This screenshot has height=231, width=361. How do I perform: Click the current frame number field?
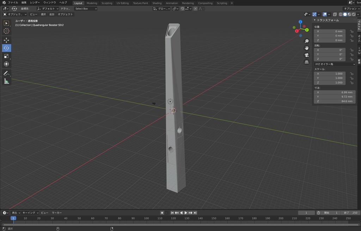306,213
